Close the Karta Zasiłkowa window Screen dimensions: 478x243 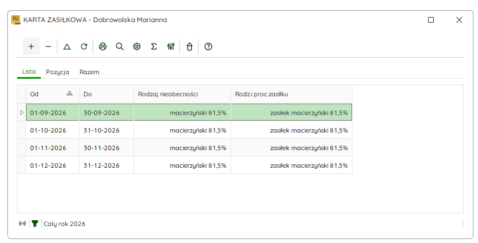pos(459,20)
